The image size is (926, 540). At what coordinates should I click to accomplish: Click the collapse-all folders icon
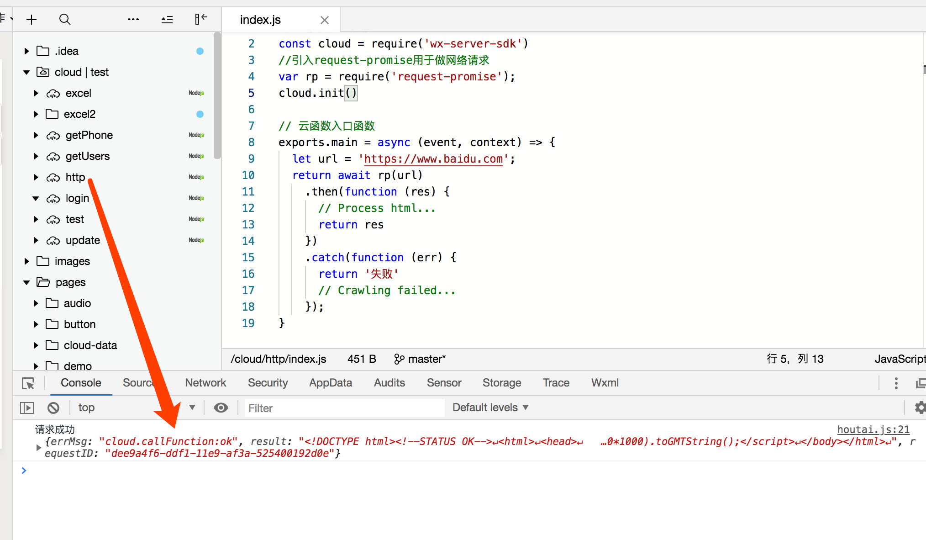pyautogui.click(x=167, y=20)
